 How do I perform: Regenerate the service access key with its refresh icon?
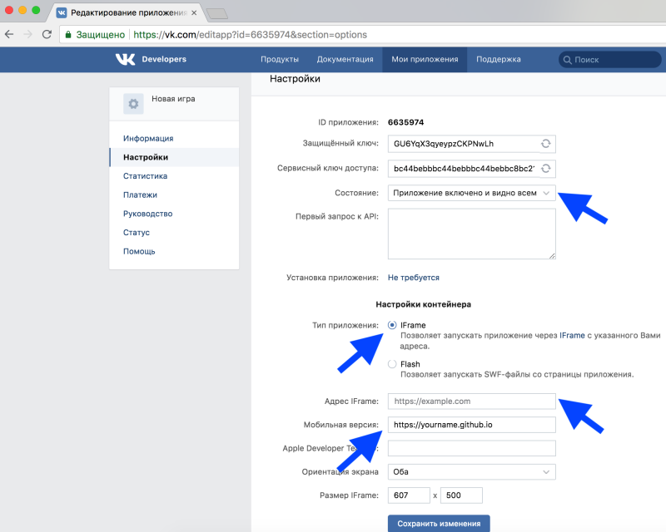(546, 169)
